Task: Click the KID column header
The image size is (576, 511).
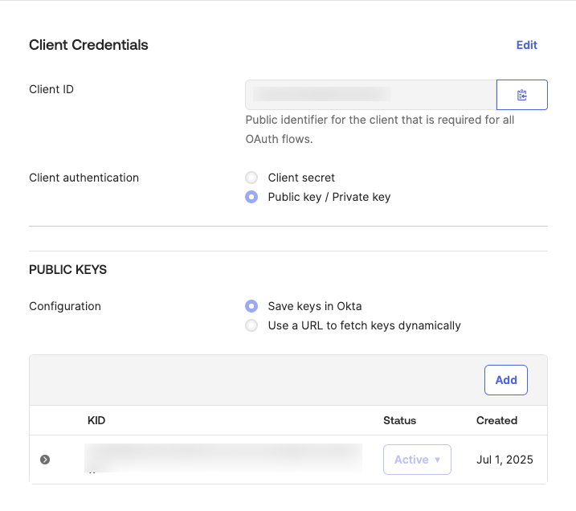Action: (96, 420)
